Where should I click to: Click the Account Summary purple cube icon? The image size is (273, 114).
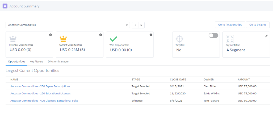5,6
